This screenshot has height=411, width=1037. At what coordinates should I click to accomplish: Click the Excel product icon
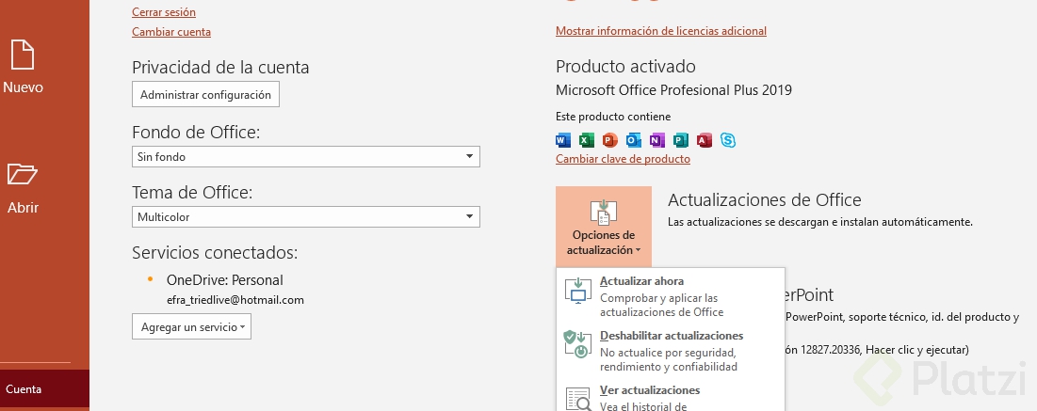586,140
